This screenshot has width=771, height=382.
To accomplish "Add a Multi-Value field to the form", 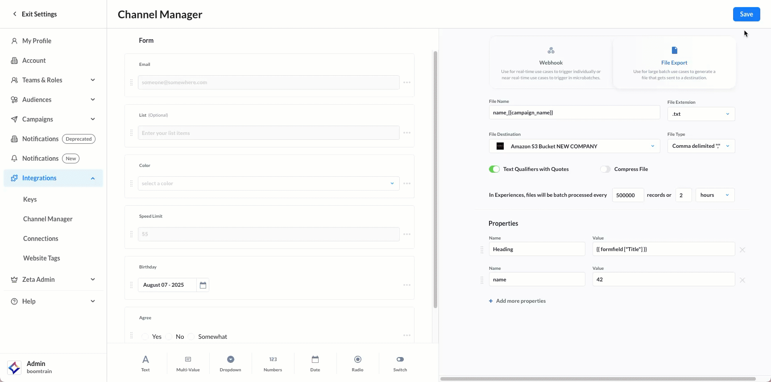I will click(188, 363).
